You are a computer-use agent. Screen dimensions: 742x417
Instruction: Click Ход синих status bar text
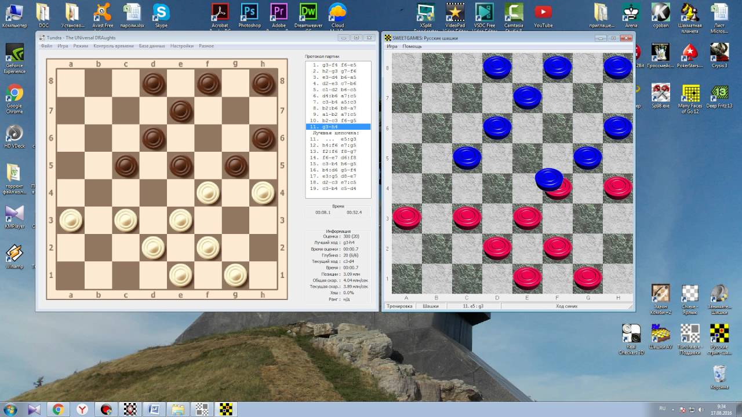tap(566, 306)
